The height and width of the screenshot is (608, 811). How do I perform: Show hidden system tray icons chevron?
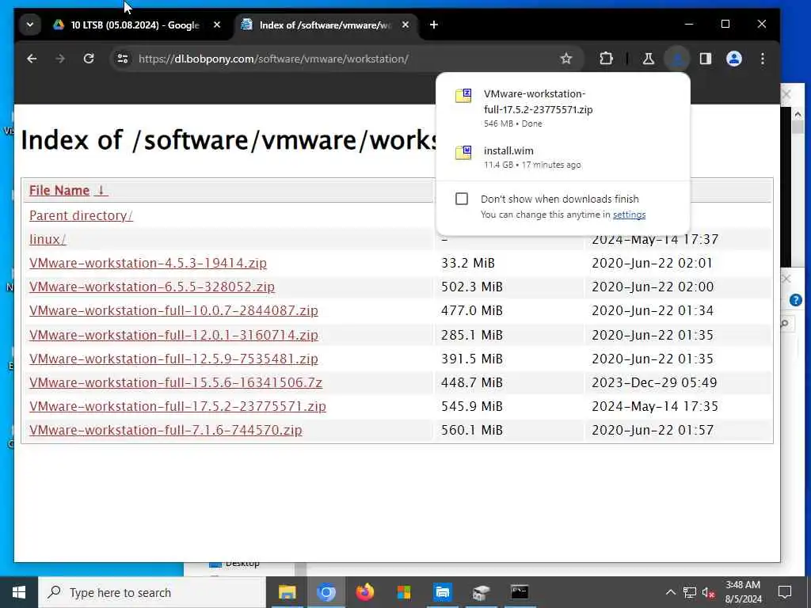670,592
